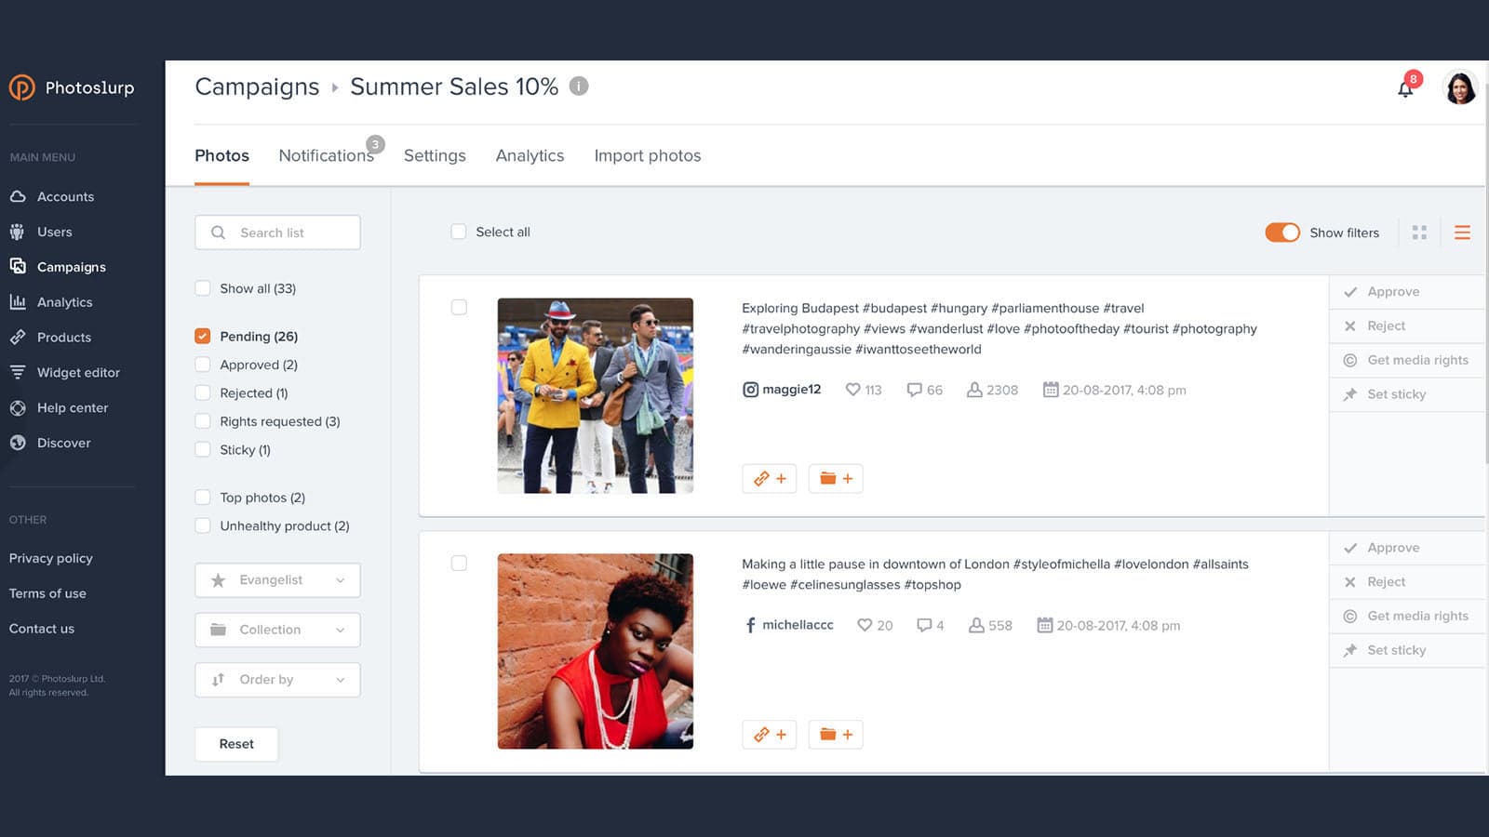The width and height of the screenshot is (1489, 837).
Task: Switch to grid view layout icon
Action: 1419,232
